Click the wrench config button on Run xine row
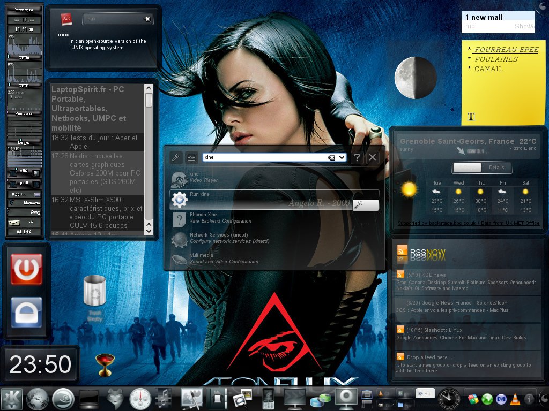This screenshot has height=411, width=549. point(366,205)
